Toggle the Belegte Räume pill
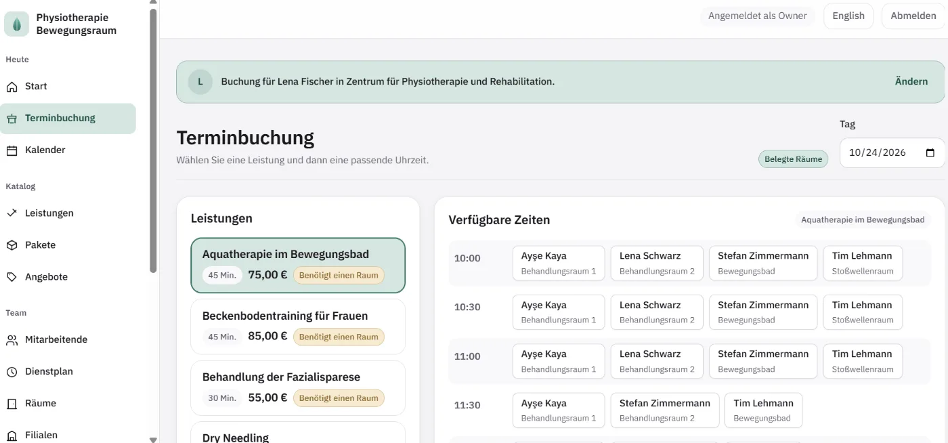This screenshot has height=443, width=948. 793,159
